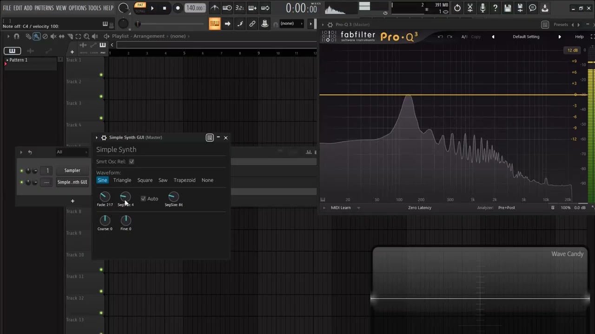The width and height of the screenshot is (595, 334).
Task: Open the channel rack link icon
Action: point(252,24)
